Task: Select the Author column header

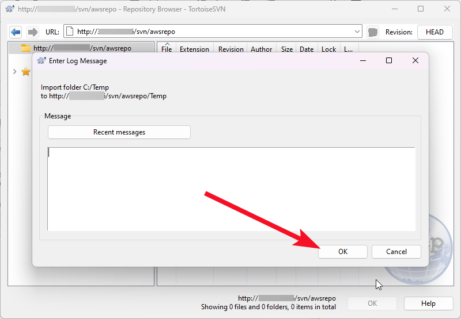Action: coord(261,49)
